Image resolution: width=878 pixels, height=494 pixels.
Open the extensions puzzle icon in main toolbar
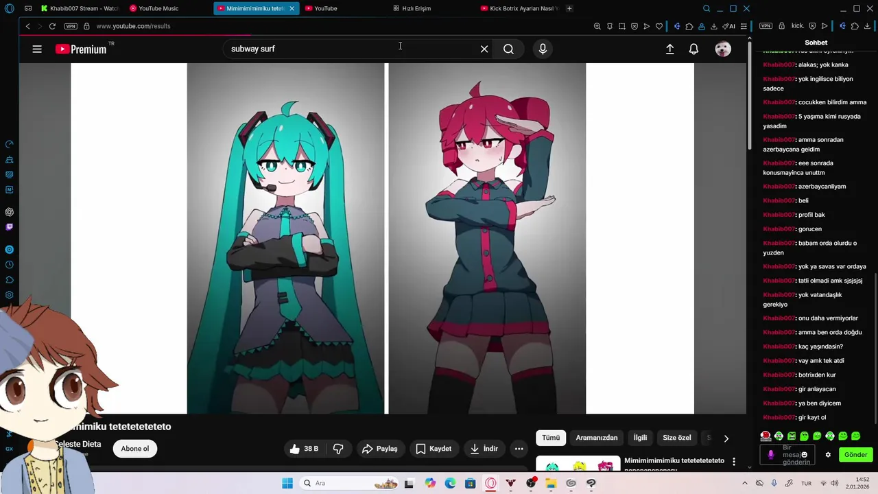point(689,26)
